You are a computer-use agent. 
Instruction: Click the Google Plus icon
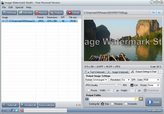pos(20,110)
